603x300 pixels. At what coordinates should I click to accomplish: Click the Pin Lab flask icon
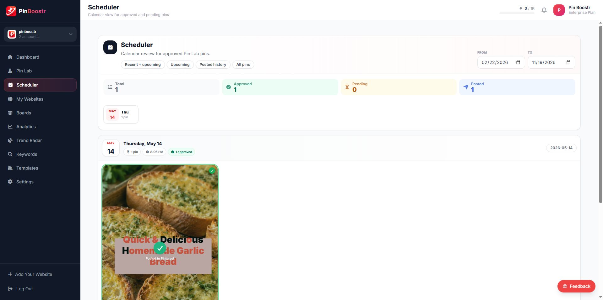click(10, 71)
